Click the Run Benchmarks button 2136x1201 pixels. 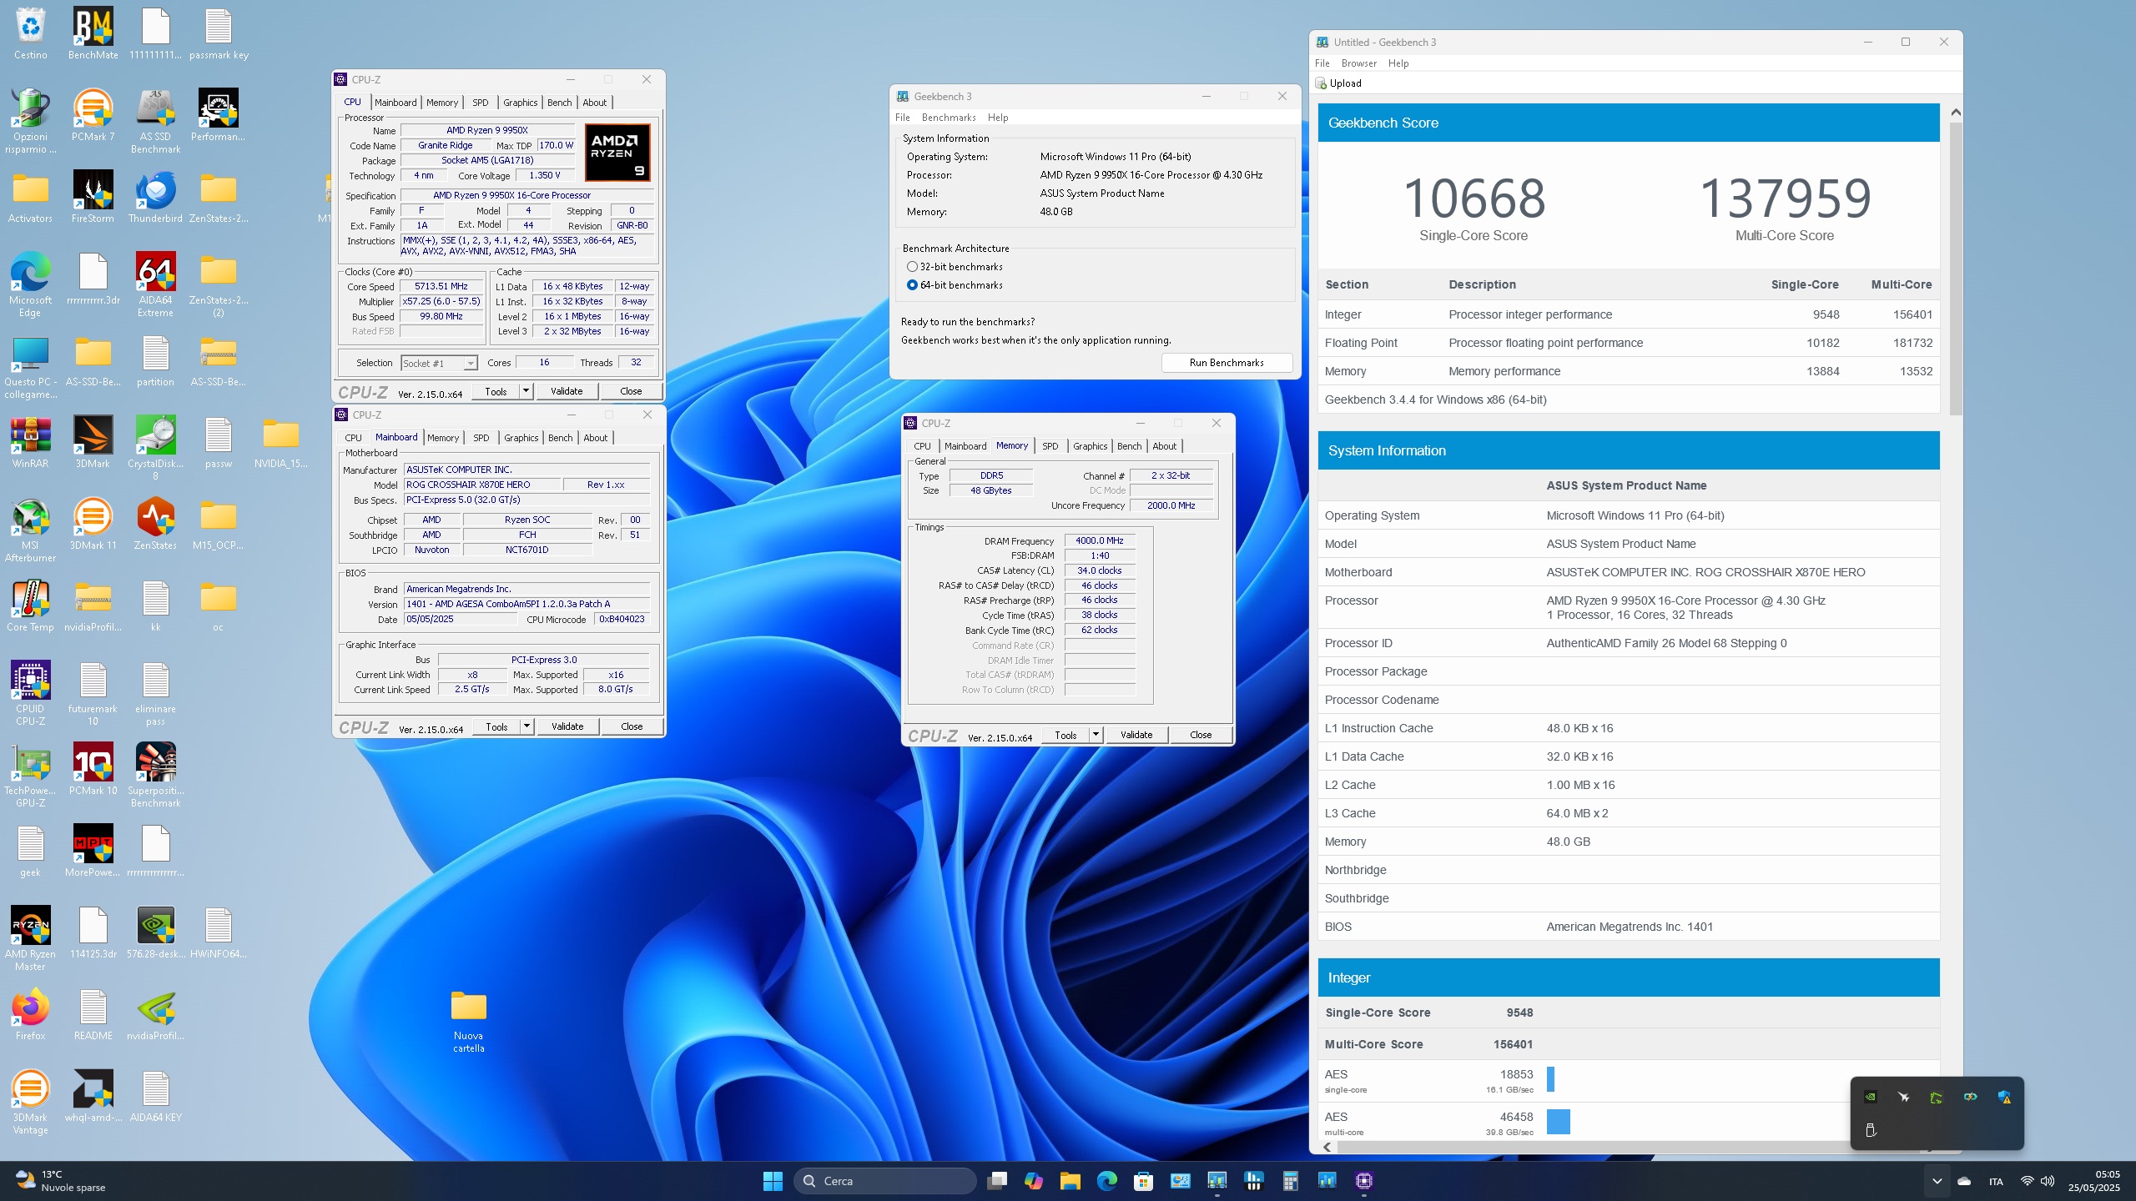point(1227,363)
